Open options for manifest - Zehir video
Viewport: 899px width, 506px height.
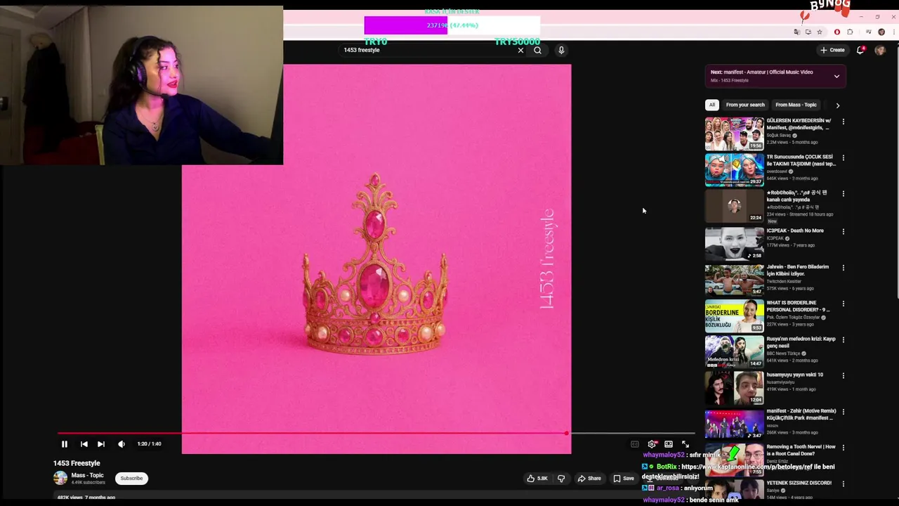843,412
